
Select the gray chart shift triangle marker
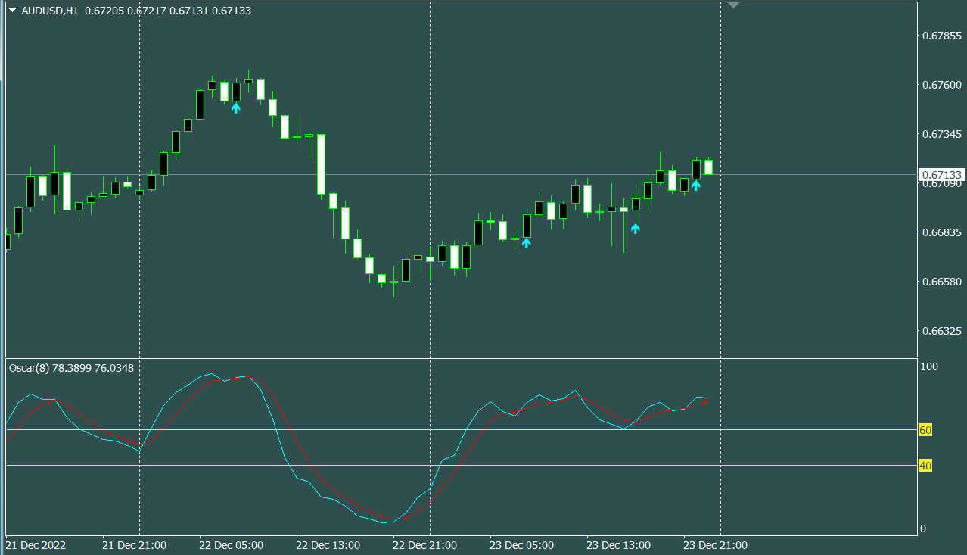[732, 5]
